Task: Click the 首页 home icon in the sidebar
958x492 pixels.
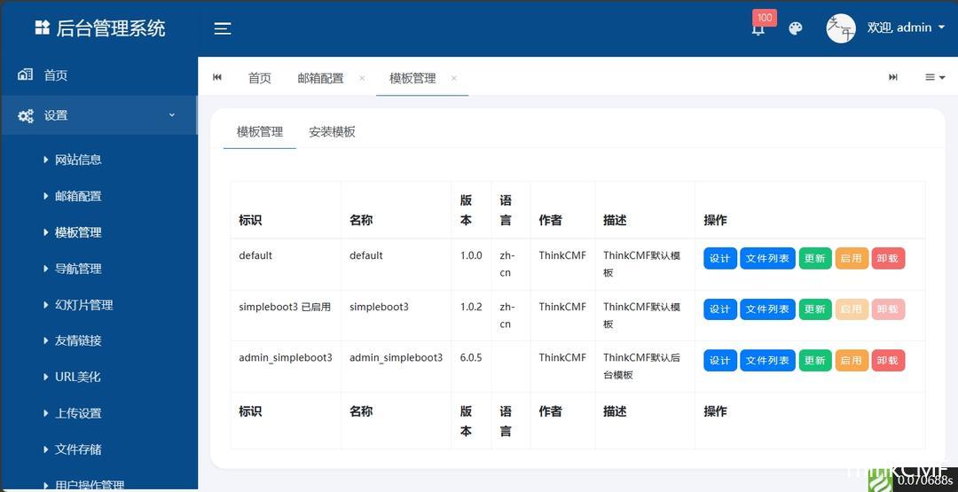Action: (x=26, y=75)
